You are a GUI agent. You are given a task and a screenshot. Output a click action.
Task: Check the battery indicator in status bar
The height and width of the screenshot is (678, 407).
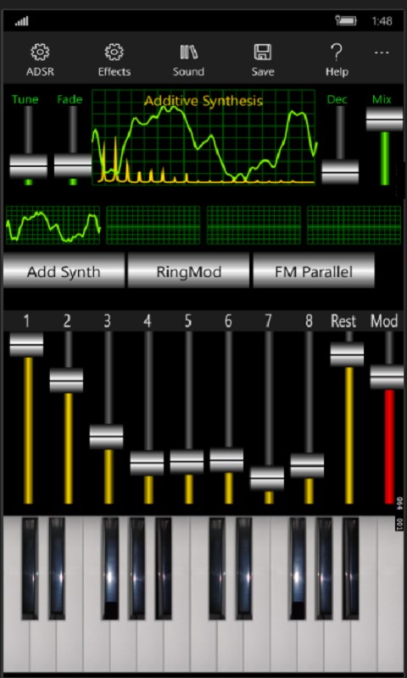(x=347, y=20)
